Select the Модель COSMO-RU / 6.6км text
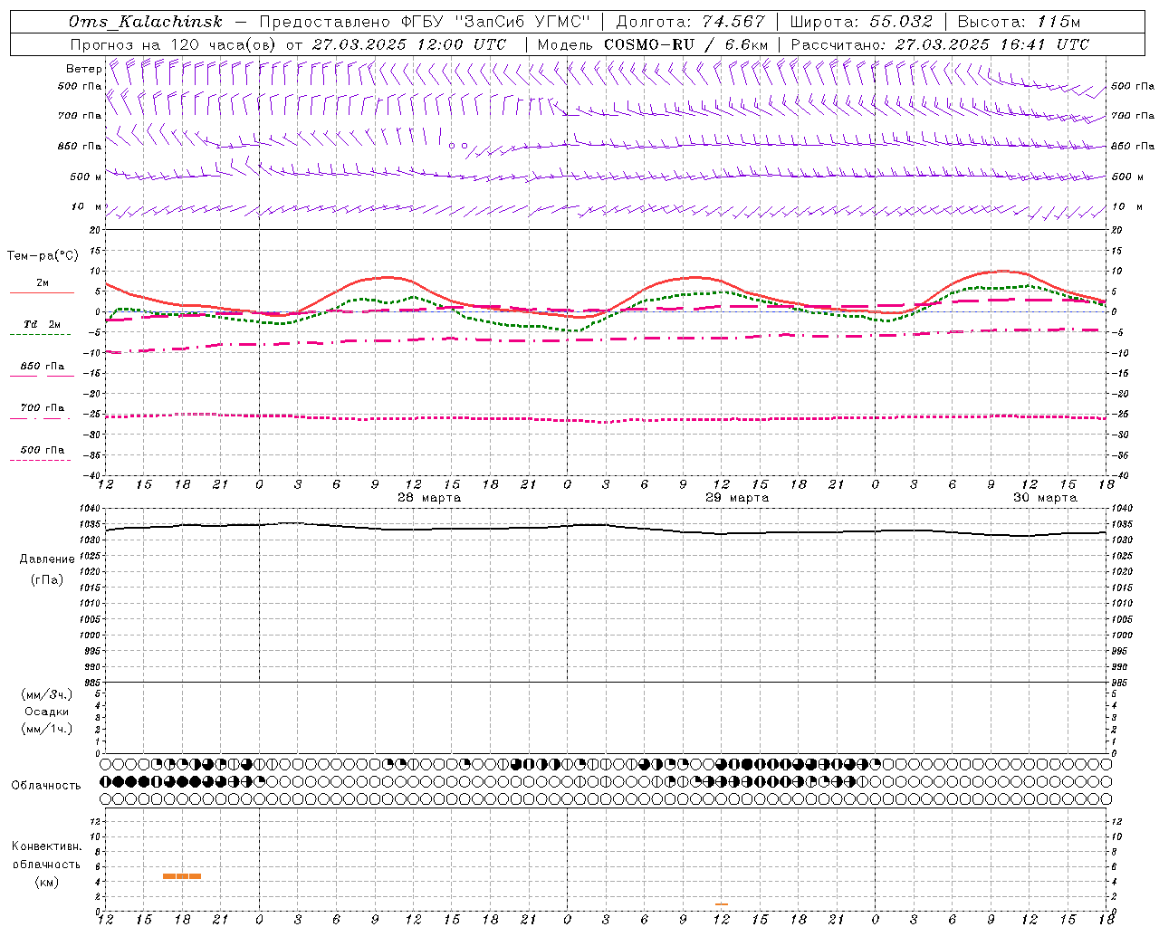 tap(653, 44)
